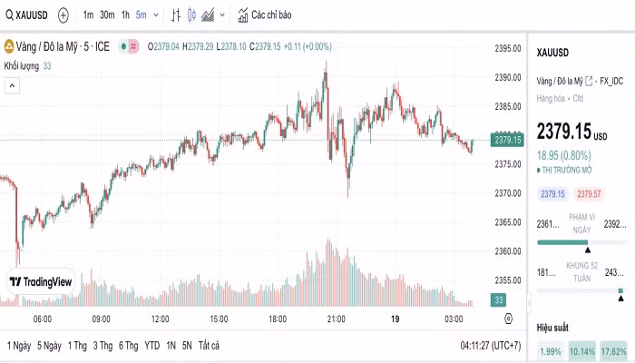Image resolution: width=635 pixels, height=363 pixels.
Task: Open the Các chỉ báo indicators button
Action: coord(265,15)
